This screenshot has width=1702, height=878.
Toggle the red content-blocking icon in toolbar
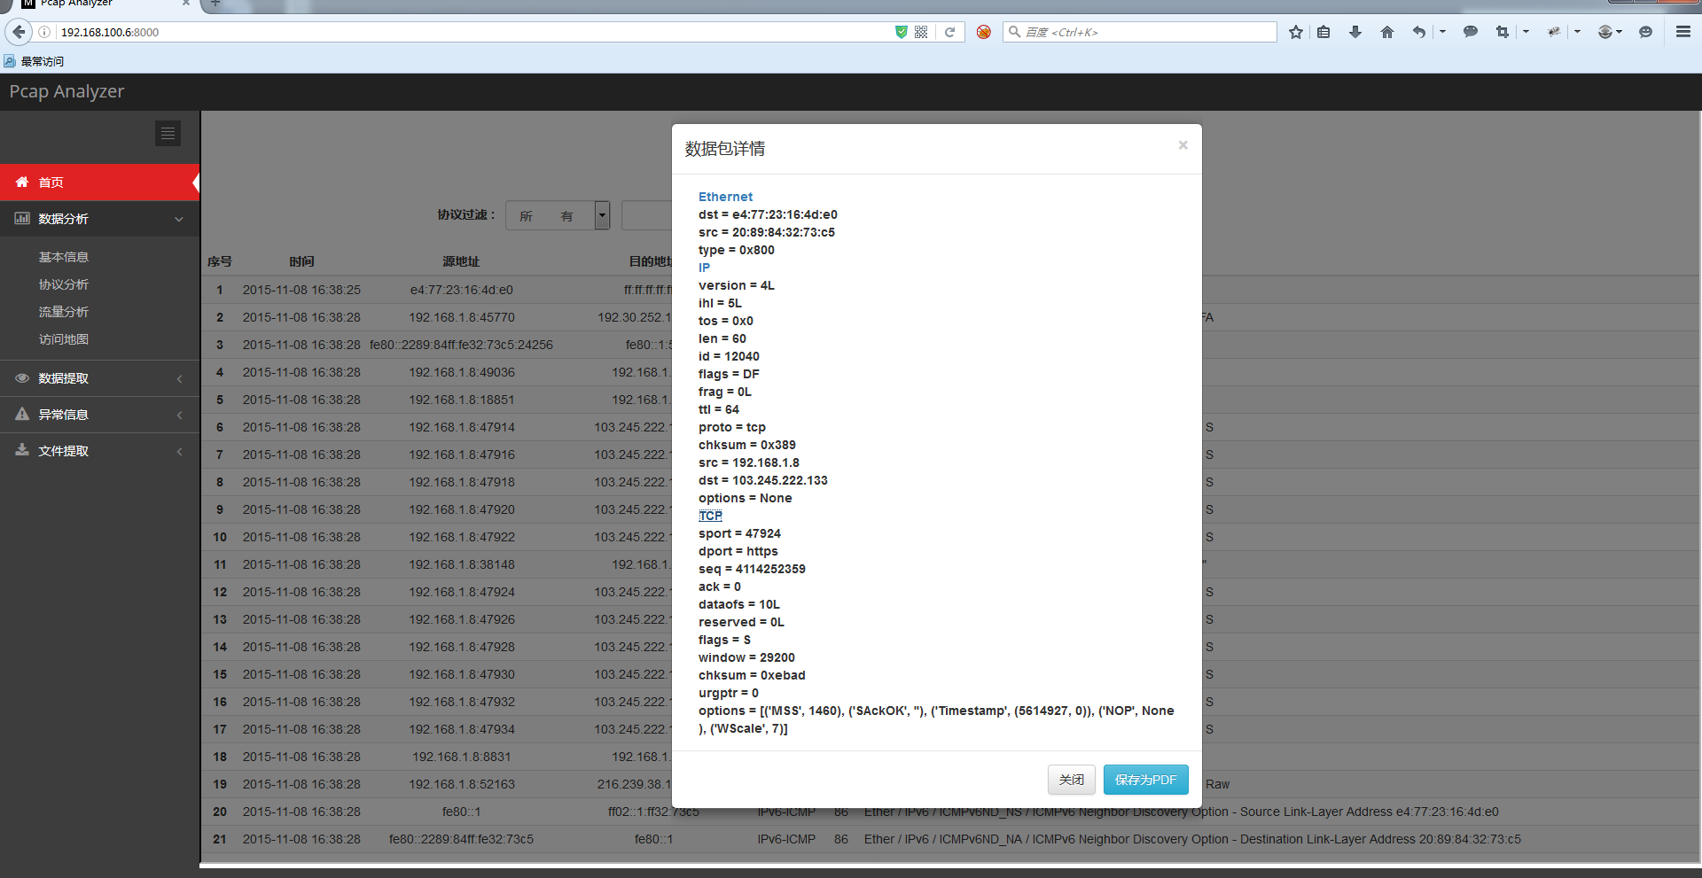click(983, 32)
